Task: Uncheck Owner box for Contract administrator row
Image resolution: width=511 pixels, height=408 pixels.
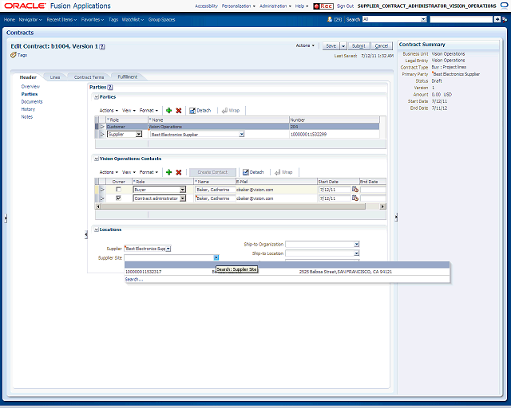Action: tap(119, 198)
